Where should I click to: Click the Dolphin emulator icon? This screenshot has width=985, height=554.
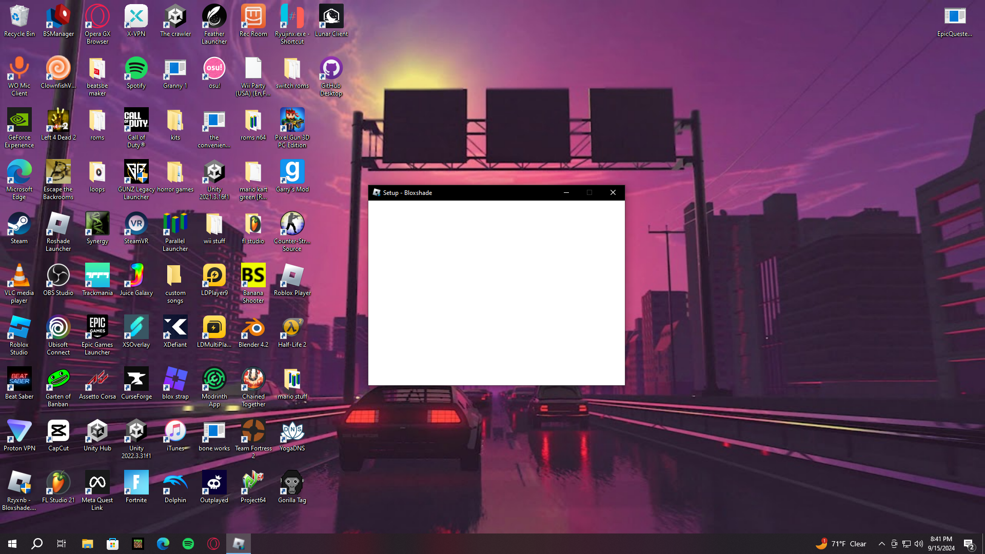[x=175, y=483]
